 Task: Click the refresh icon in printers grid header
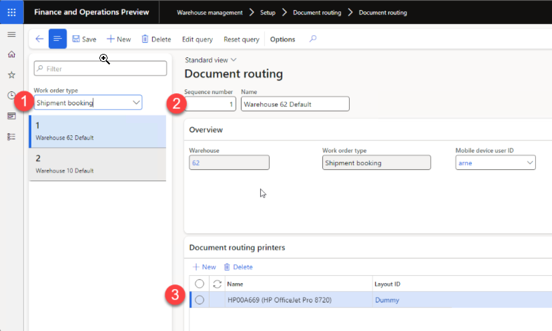217,284
